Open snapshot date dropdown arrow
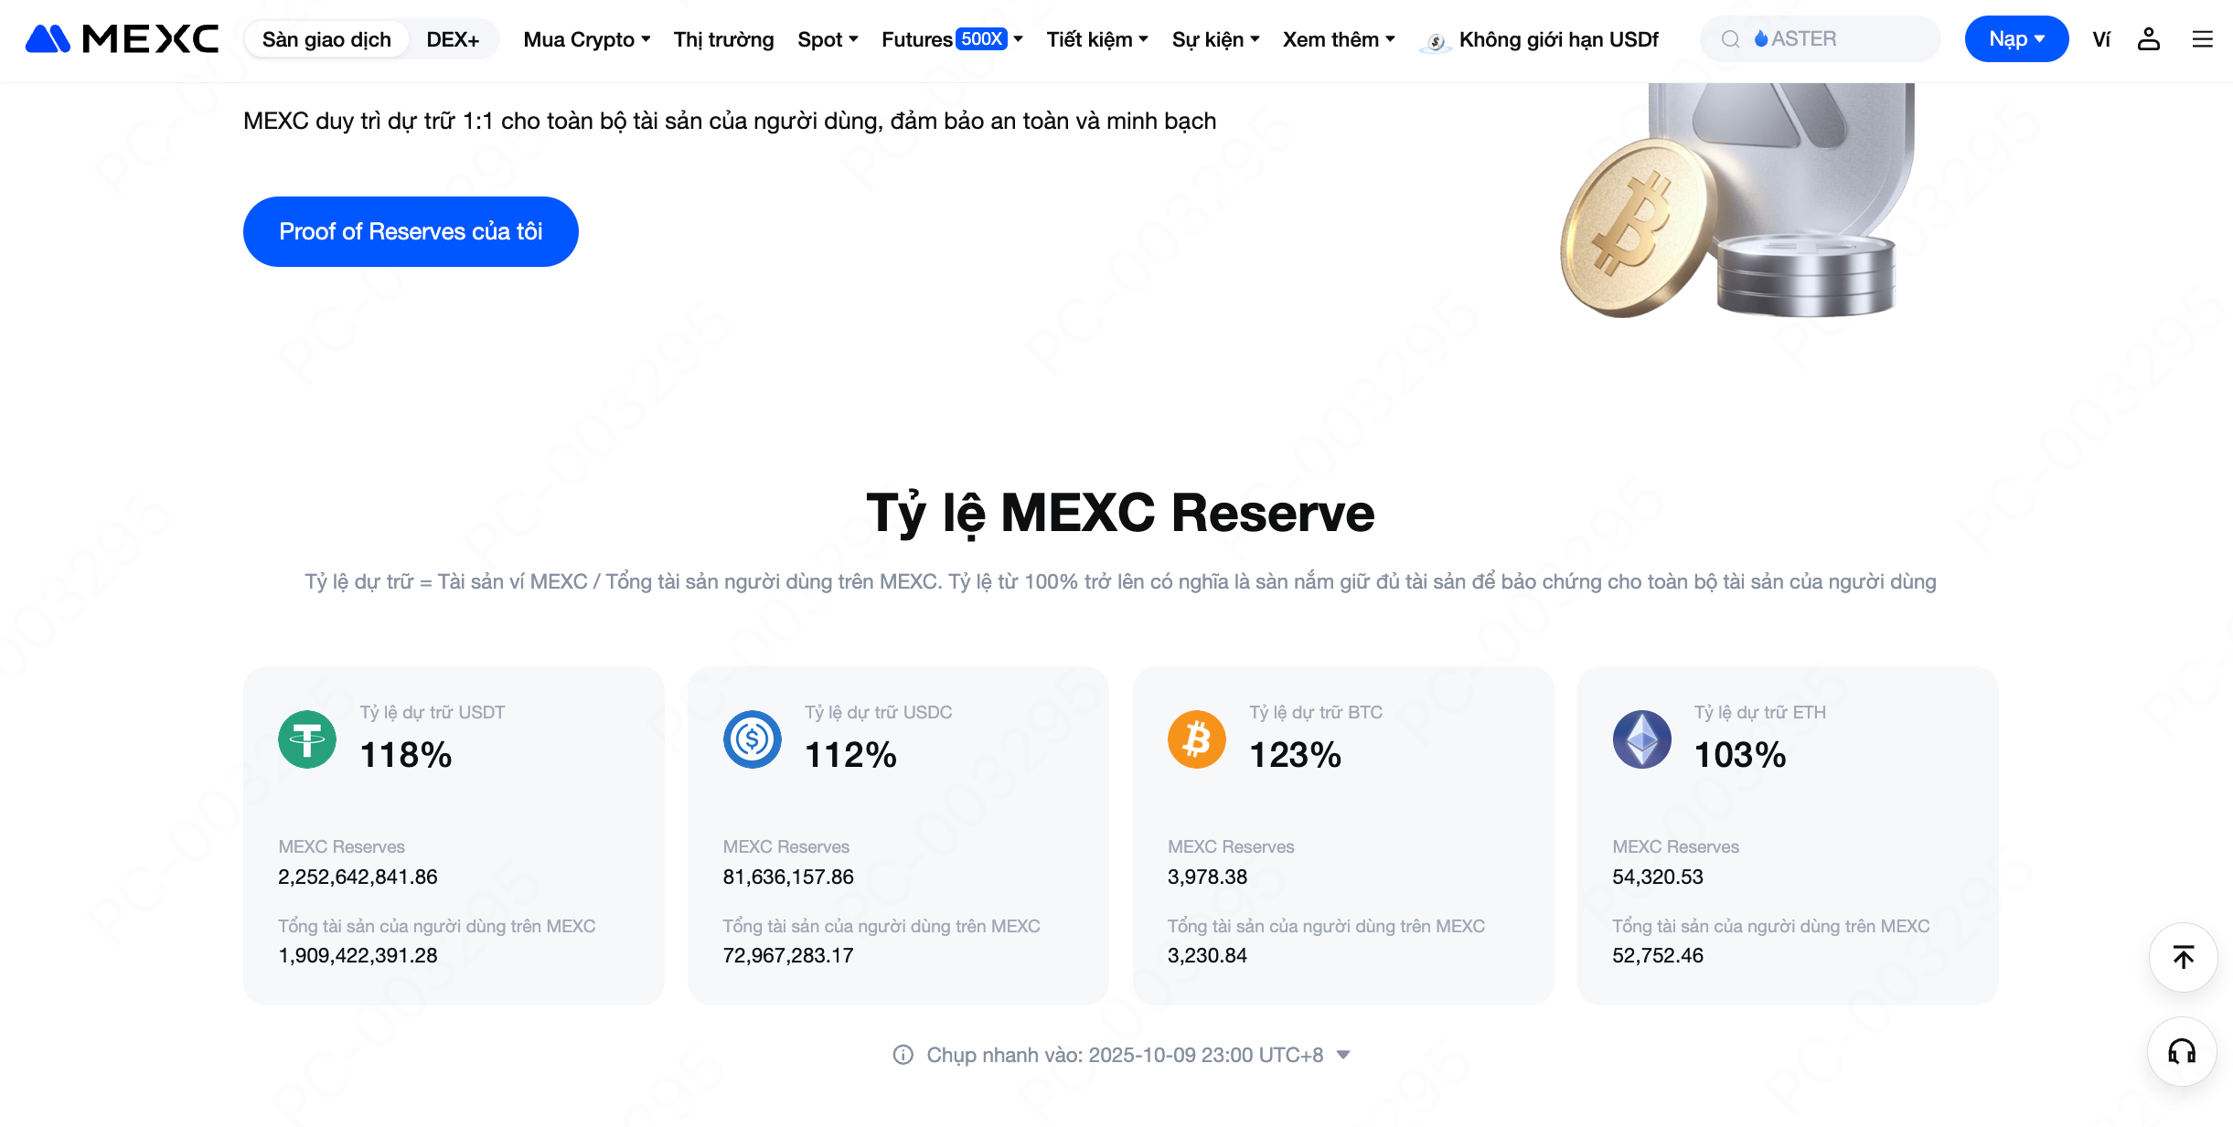The image size is (2233, 1127). click(1343, 1055)
